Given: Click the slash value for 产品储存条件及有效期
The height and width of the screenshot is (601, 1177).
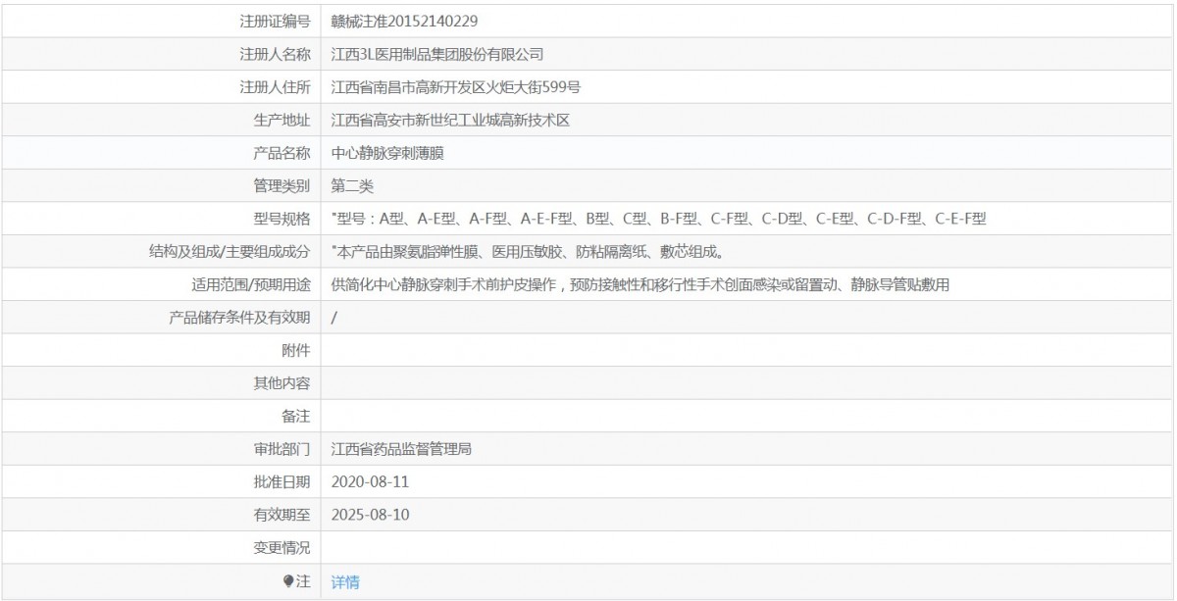Looking at the screenshot, I should pyautogui.click(x=334, y=318).
